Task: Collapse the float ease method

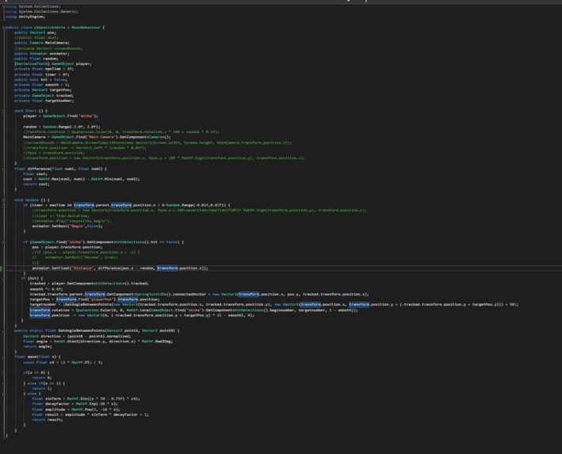Action: point(4,357)
